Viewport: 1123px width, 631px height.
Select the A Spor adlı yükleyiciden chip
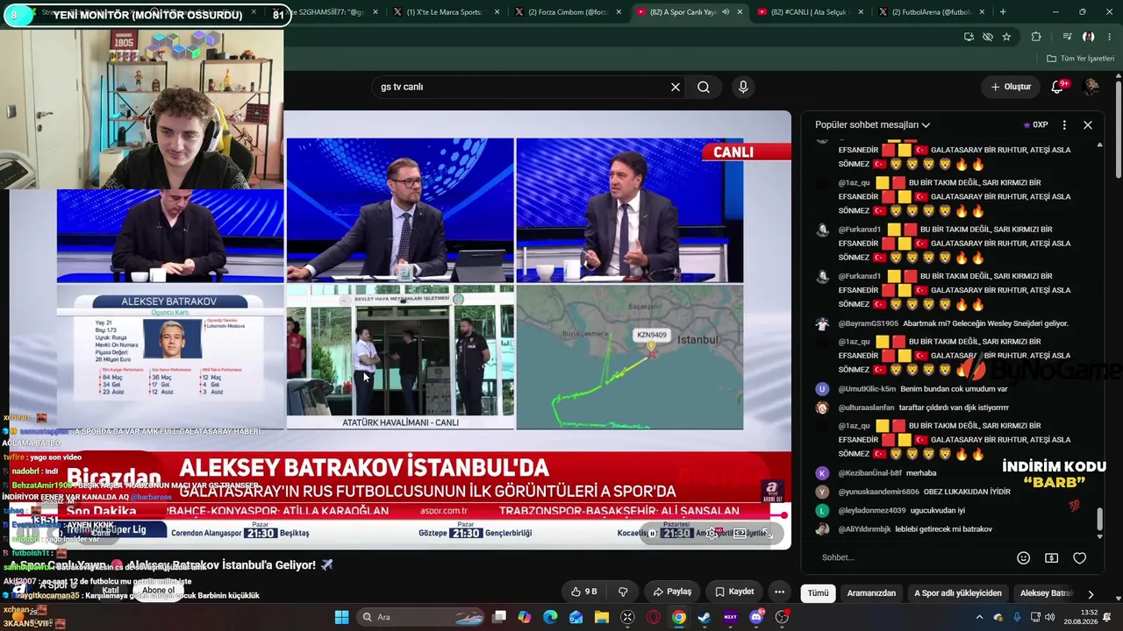958,593
